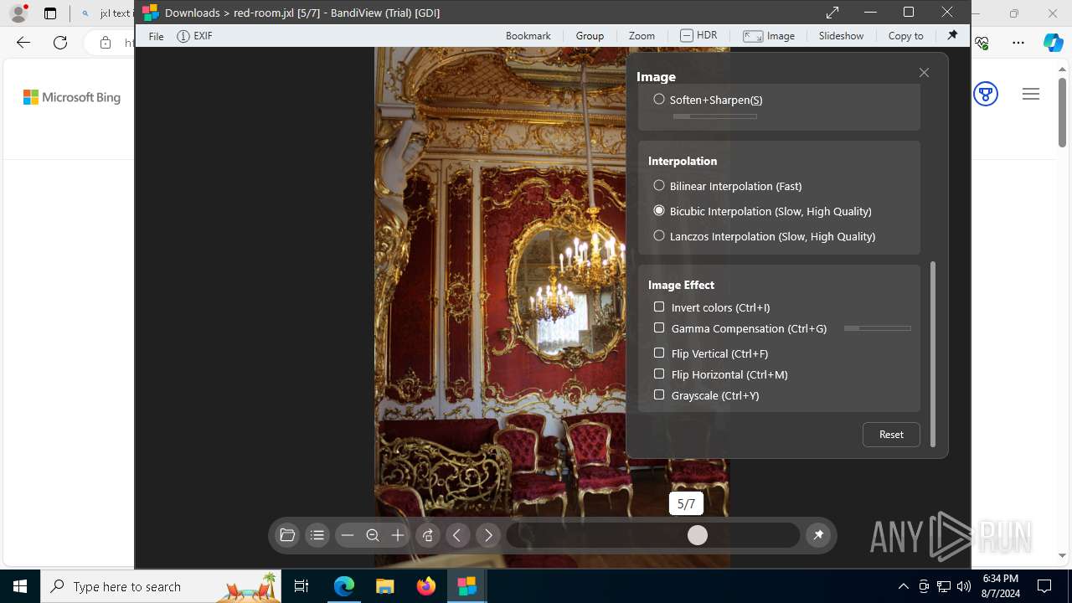Open Edge tab actions icon
The image size is (1072, 603).
[50, 13]
